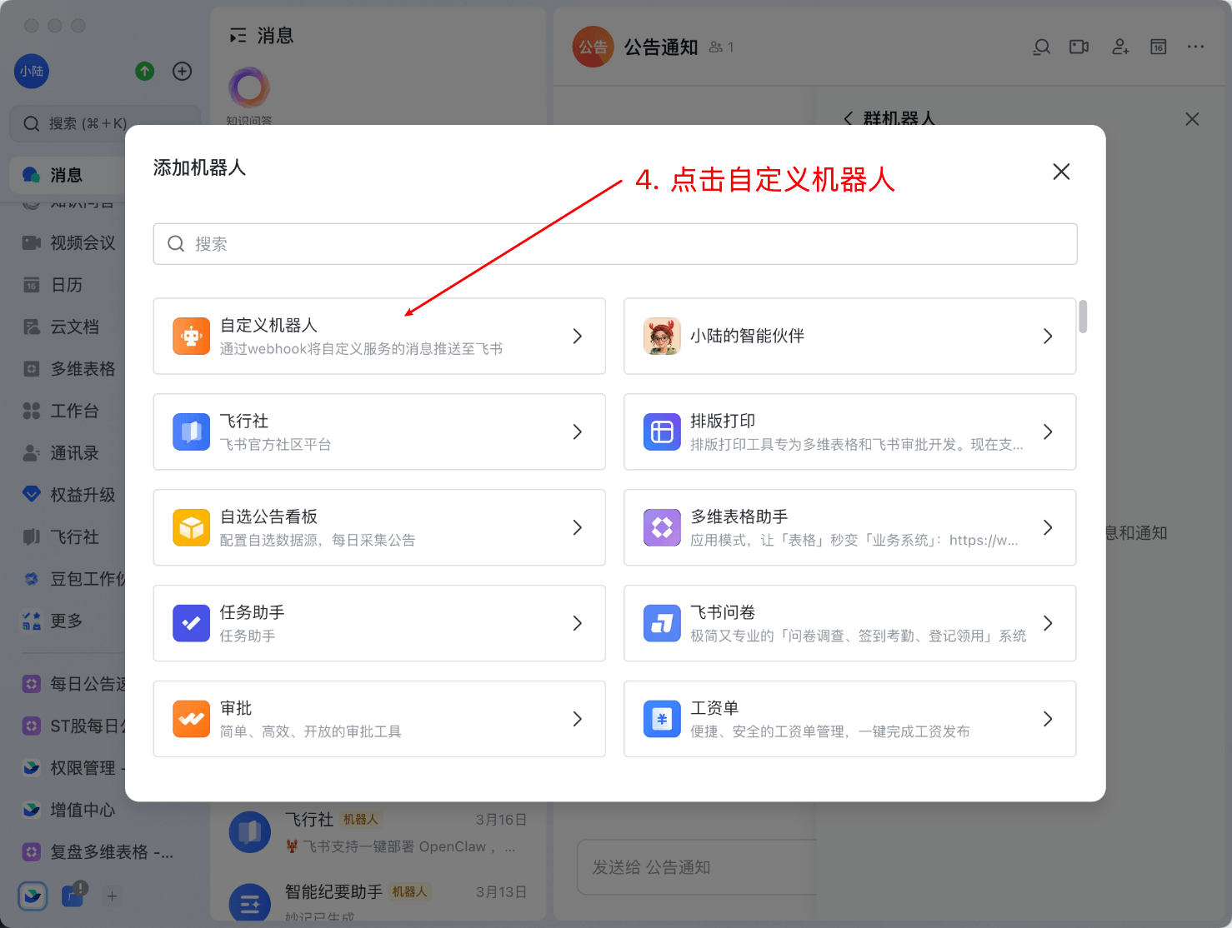Open 日历 in the sidebar
This screenshot has height=928, width=1232.
coord(53,285)
